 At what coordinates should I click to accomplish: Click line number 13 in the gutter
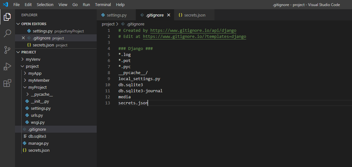(108, 103)
